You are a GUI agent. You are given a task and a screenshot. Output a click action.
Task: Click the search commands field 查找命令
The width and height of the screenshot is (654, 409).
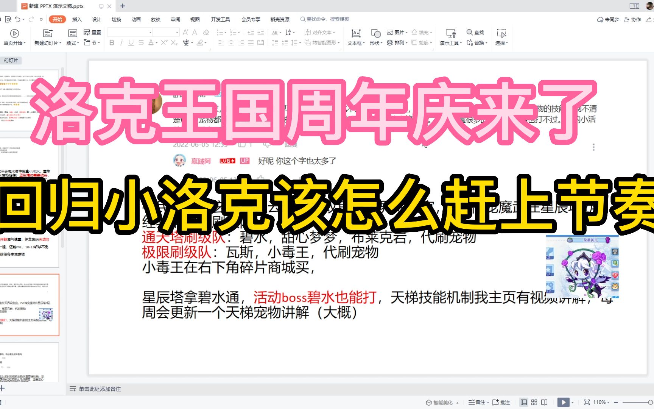[x=325, y=19]
